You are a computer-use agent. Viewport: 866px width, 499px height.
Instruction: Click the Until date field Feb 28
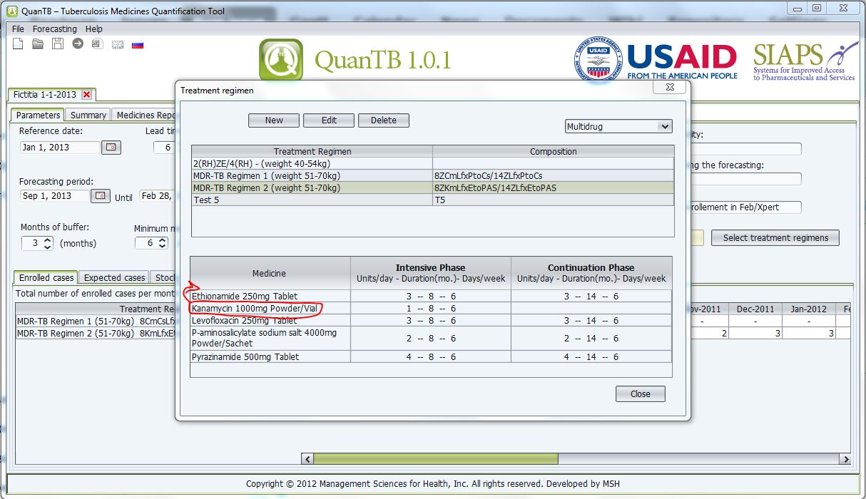158,196
